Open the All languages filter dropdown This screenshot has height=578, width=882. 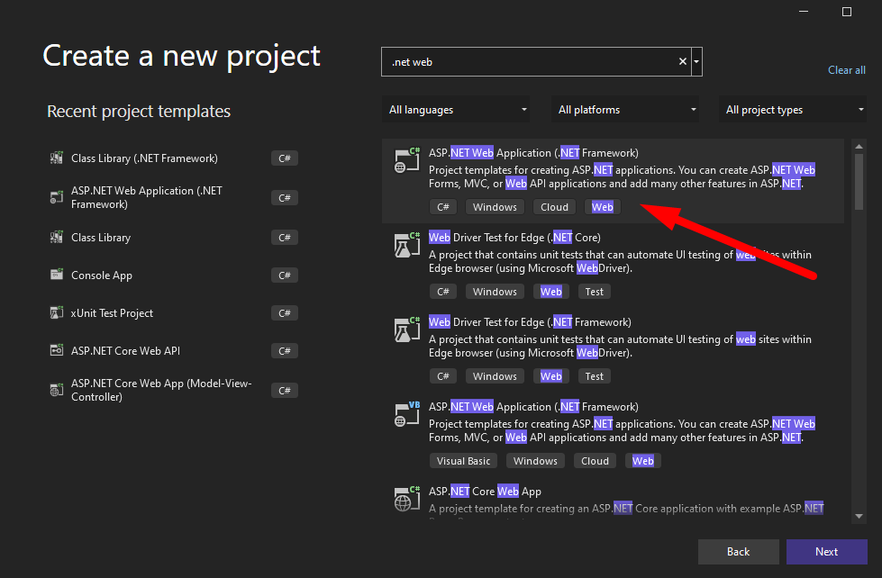[458, 110]
